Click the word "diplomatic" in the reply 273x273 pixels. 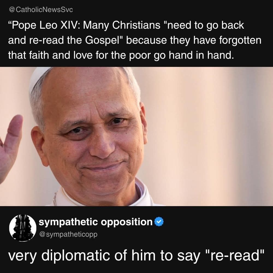76,256
